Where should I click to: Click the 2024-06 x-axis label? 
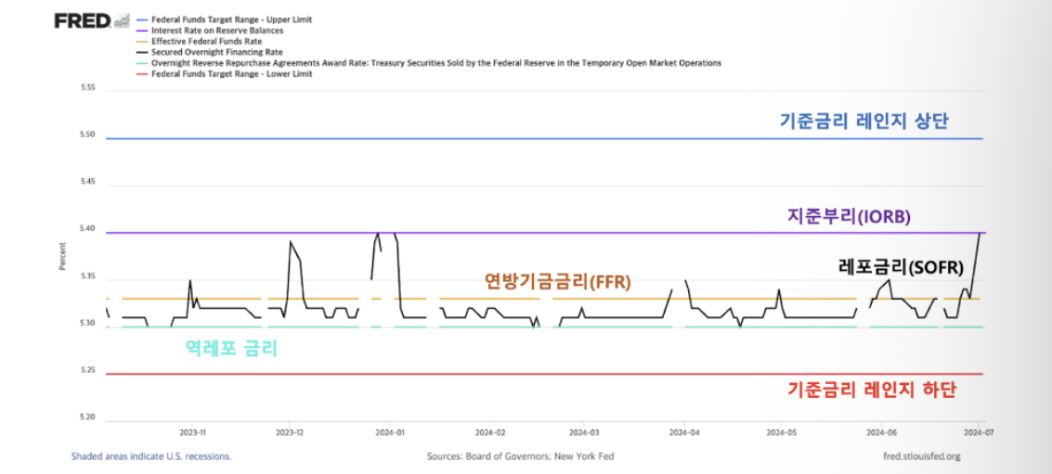coord(880,433)
